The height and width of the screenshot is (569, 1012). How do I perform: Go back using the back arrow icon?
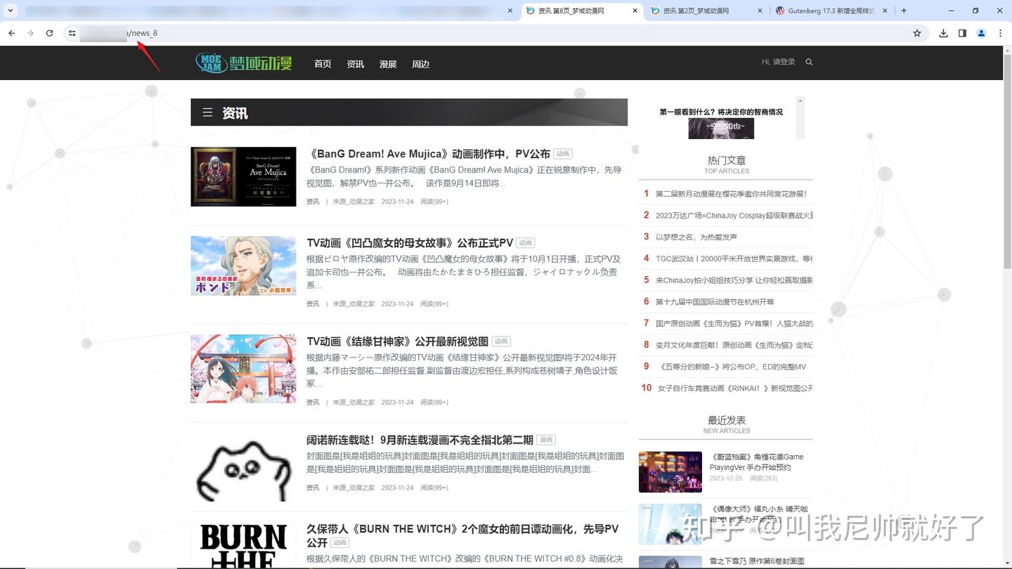(11, 33)
